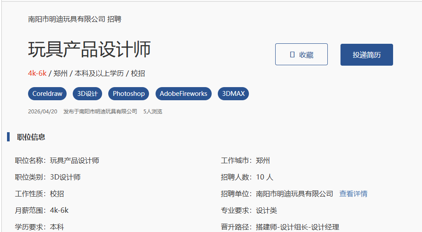Viewport: 422px width, 232px height.
Task: Click the 发布于南阳市明迪玩具有限公司 publisher text
Action: click(x=100, y=112)
